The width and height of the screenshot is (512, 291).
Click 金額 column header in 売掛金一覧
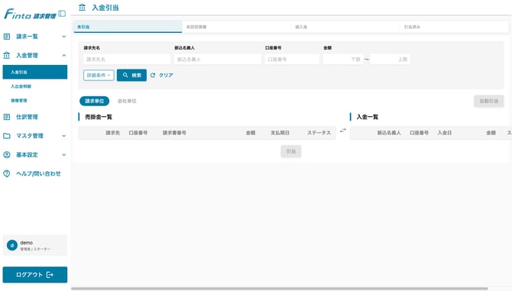pos(251,133)
